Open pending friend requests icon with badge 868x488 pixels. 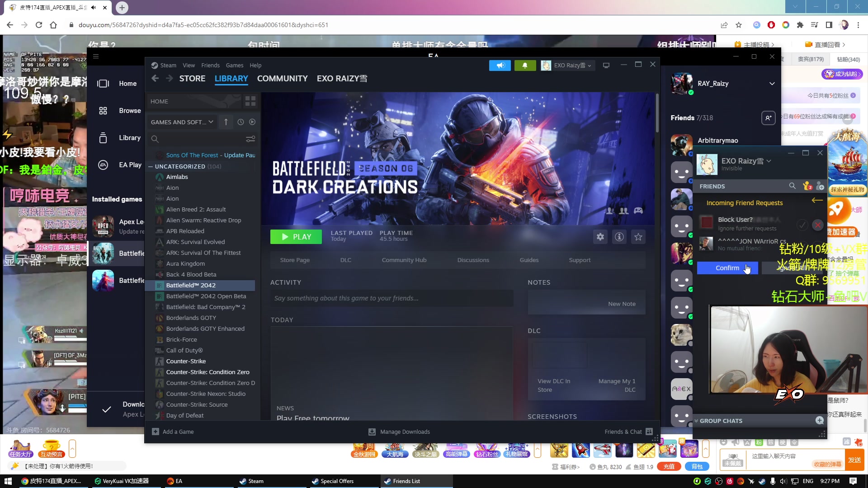[807, 186]
